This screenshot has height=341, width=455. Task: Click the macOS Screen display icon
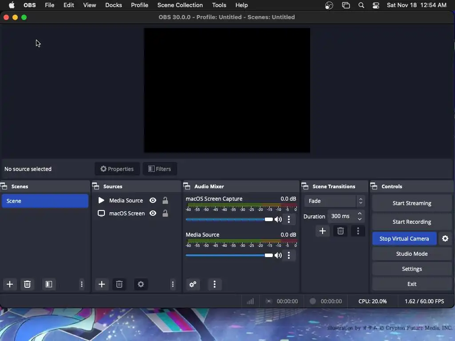point(101,214)
